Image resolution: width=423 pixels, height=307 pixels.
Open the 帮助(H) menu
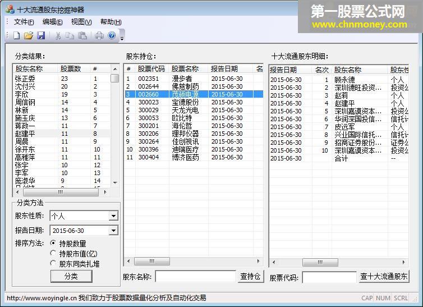111,22
